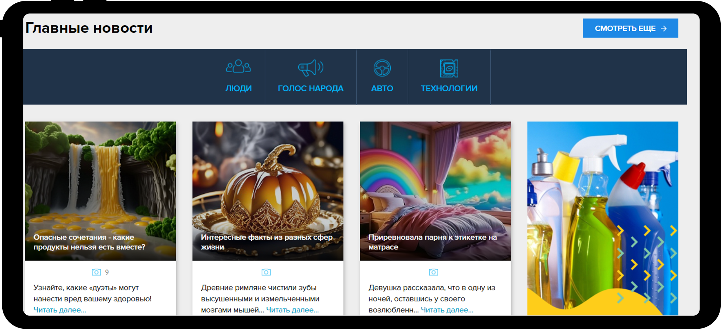
Task: Follow Читать далее link on mattress story
Action: 447,310
